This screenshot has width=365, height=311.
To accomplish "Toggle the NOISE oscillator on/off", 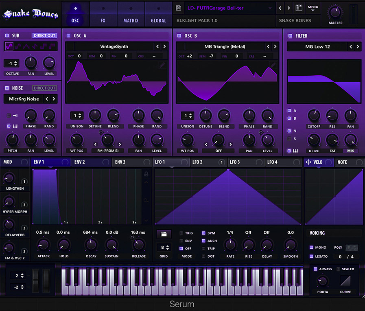I will 7,88.
